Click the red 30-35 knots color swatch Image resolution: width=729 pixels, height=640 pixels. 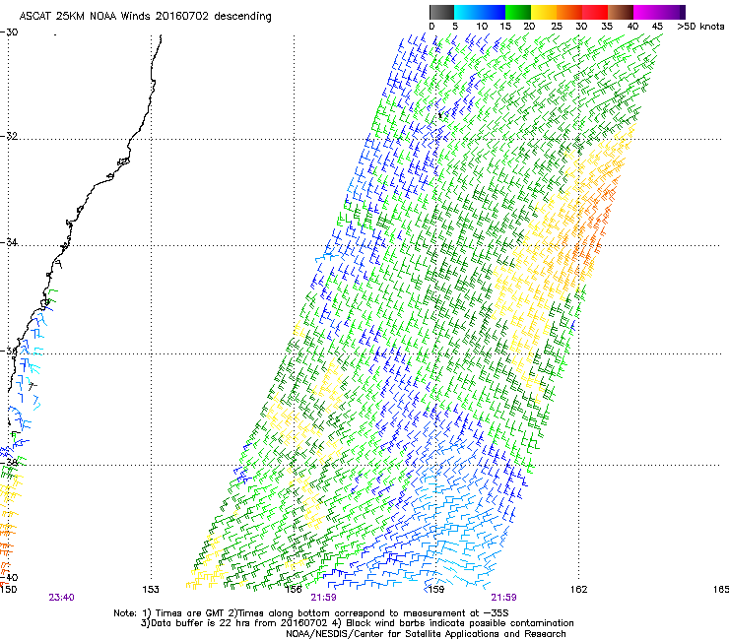595,12
